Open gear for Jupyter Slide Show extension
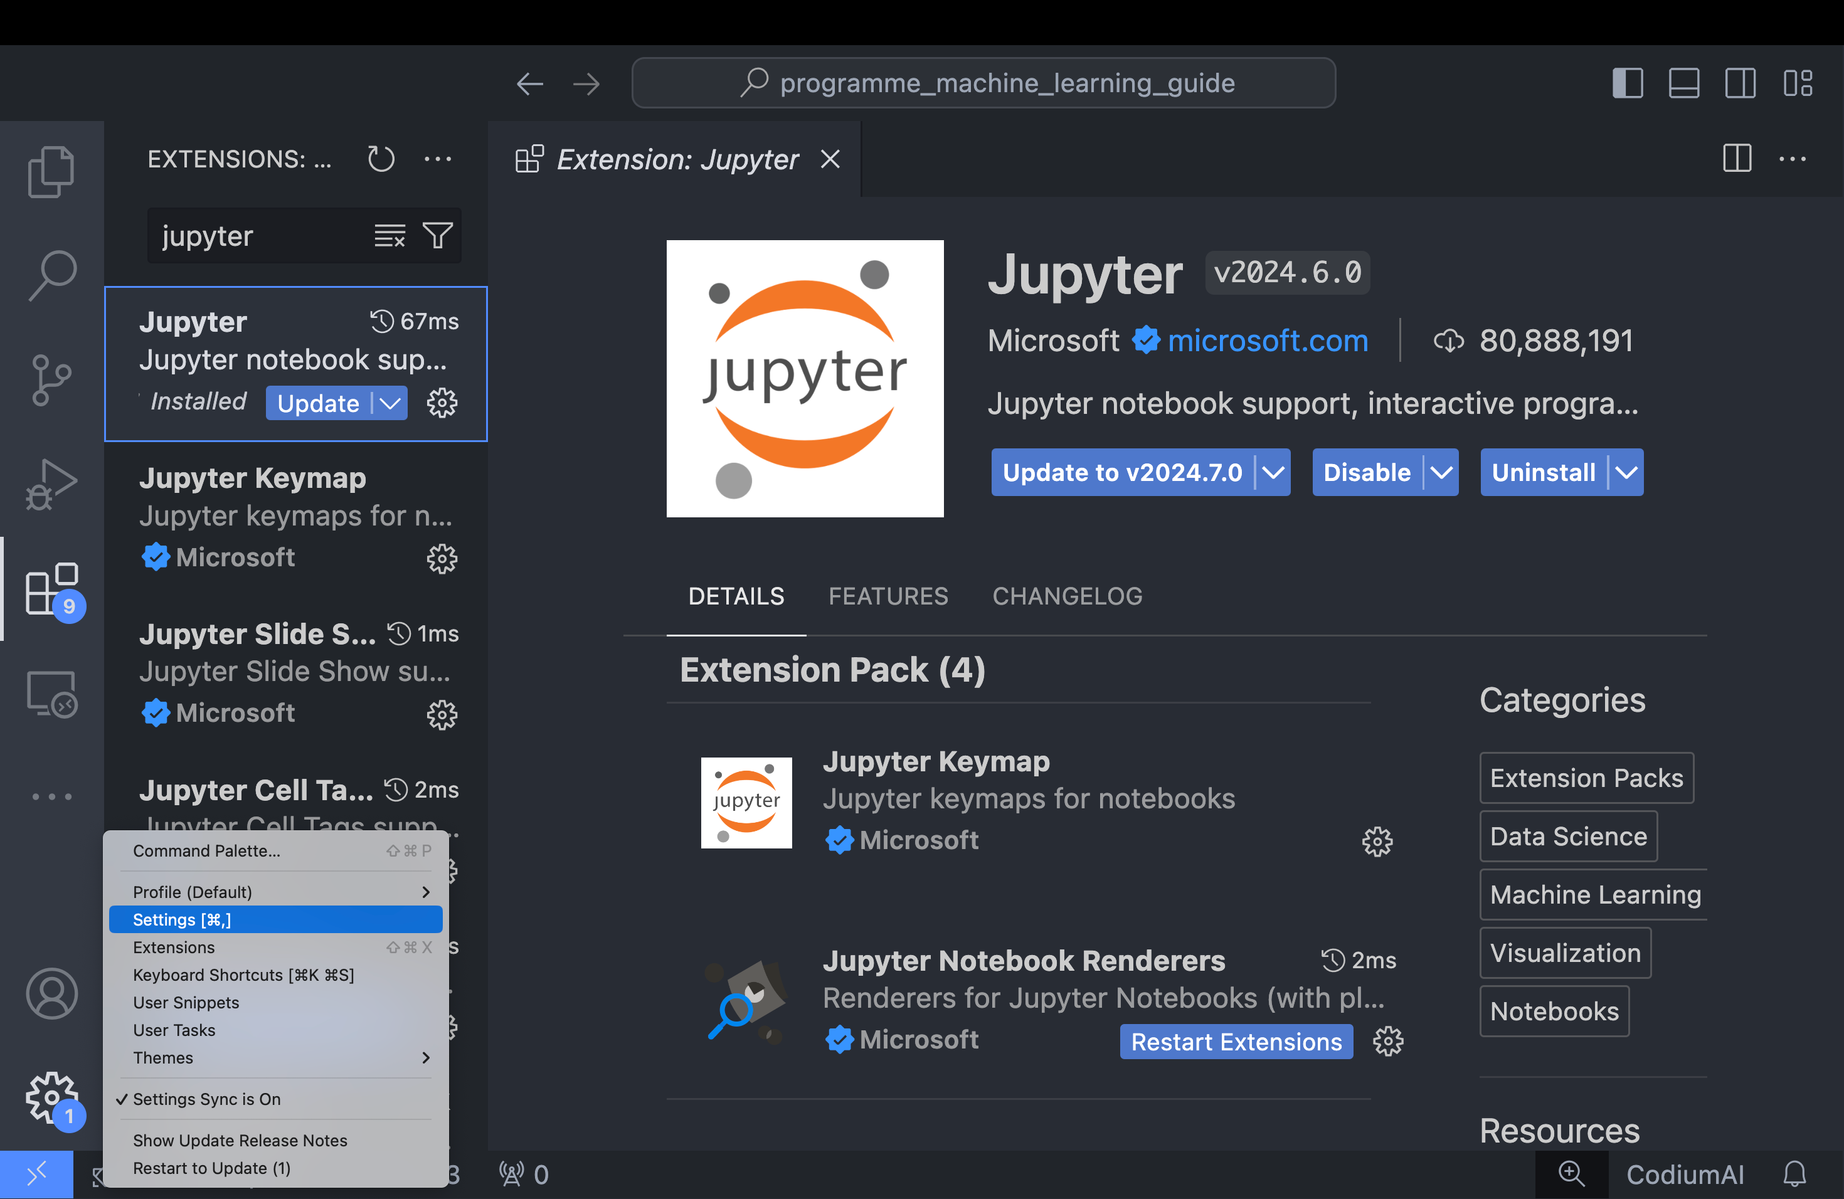 442,715
